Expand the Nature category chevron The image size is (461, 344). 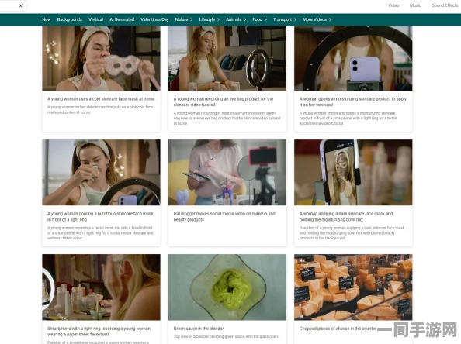(x=192, y=19)
